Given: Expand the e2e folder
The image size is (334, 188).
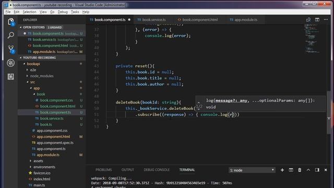Looking at the screenshot, I should coord(27,69).
